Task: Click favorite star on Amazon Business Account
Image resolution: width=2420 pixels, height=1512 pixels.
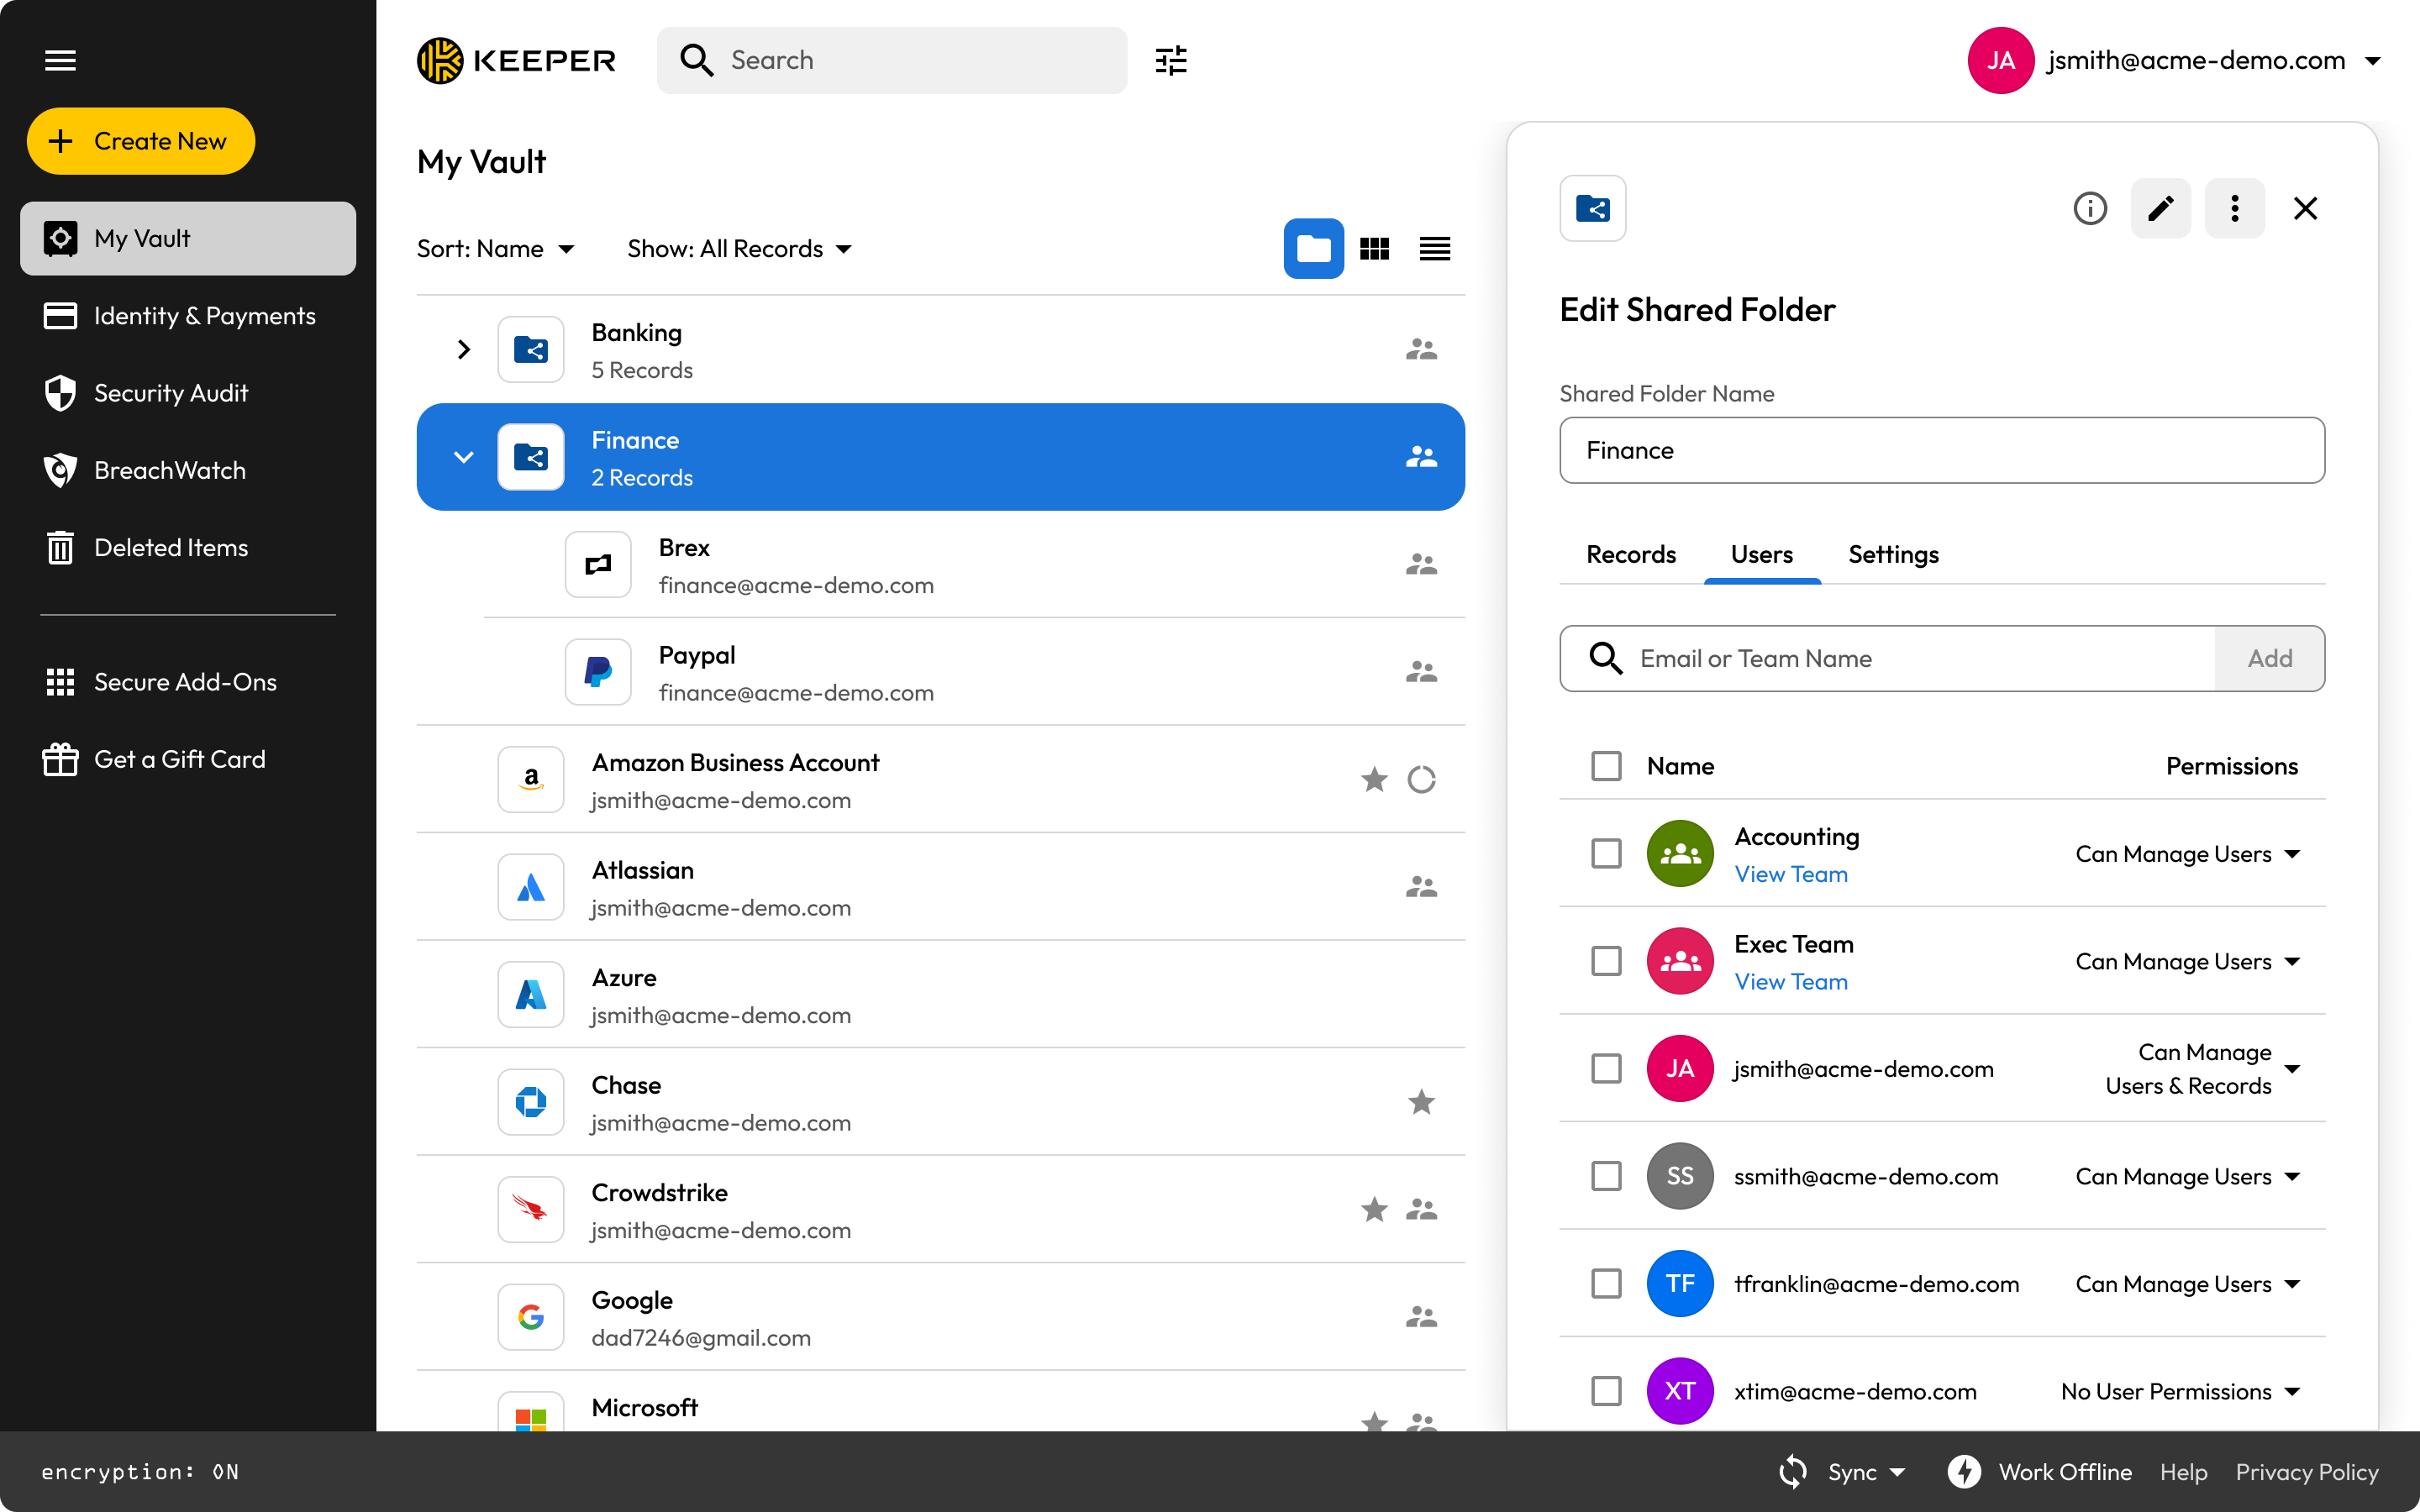Action: [1374, 779]
